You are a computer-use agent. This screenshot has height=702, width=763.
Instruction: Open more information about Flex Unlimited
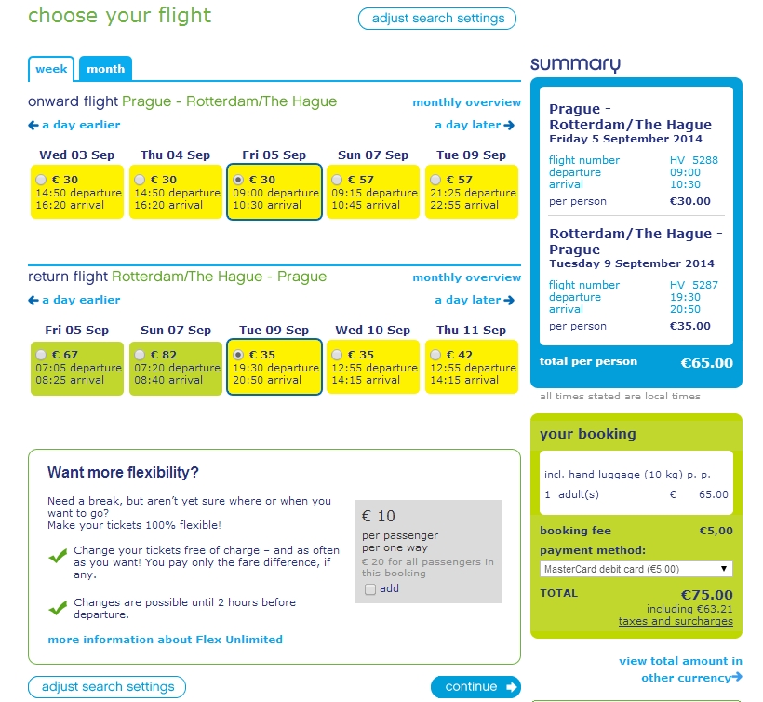click(x=165, y=640)
